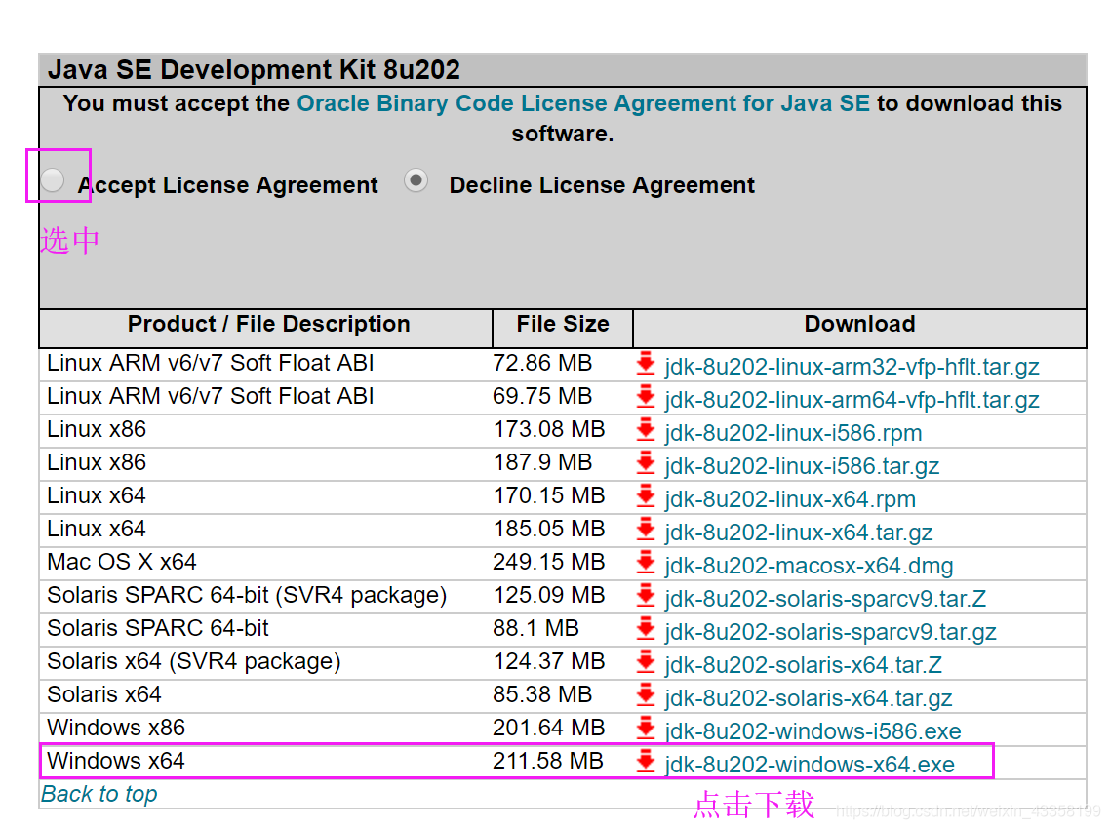Click red download arrow for linux-x64.rpm
1110x829 pixels.
(x=646, y=496)
